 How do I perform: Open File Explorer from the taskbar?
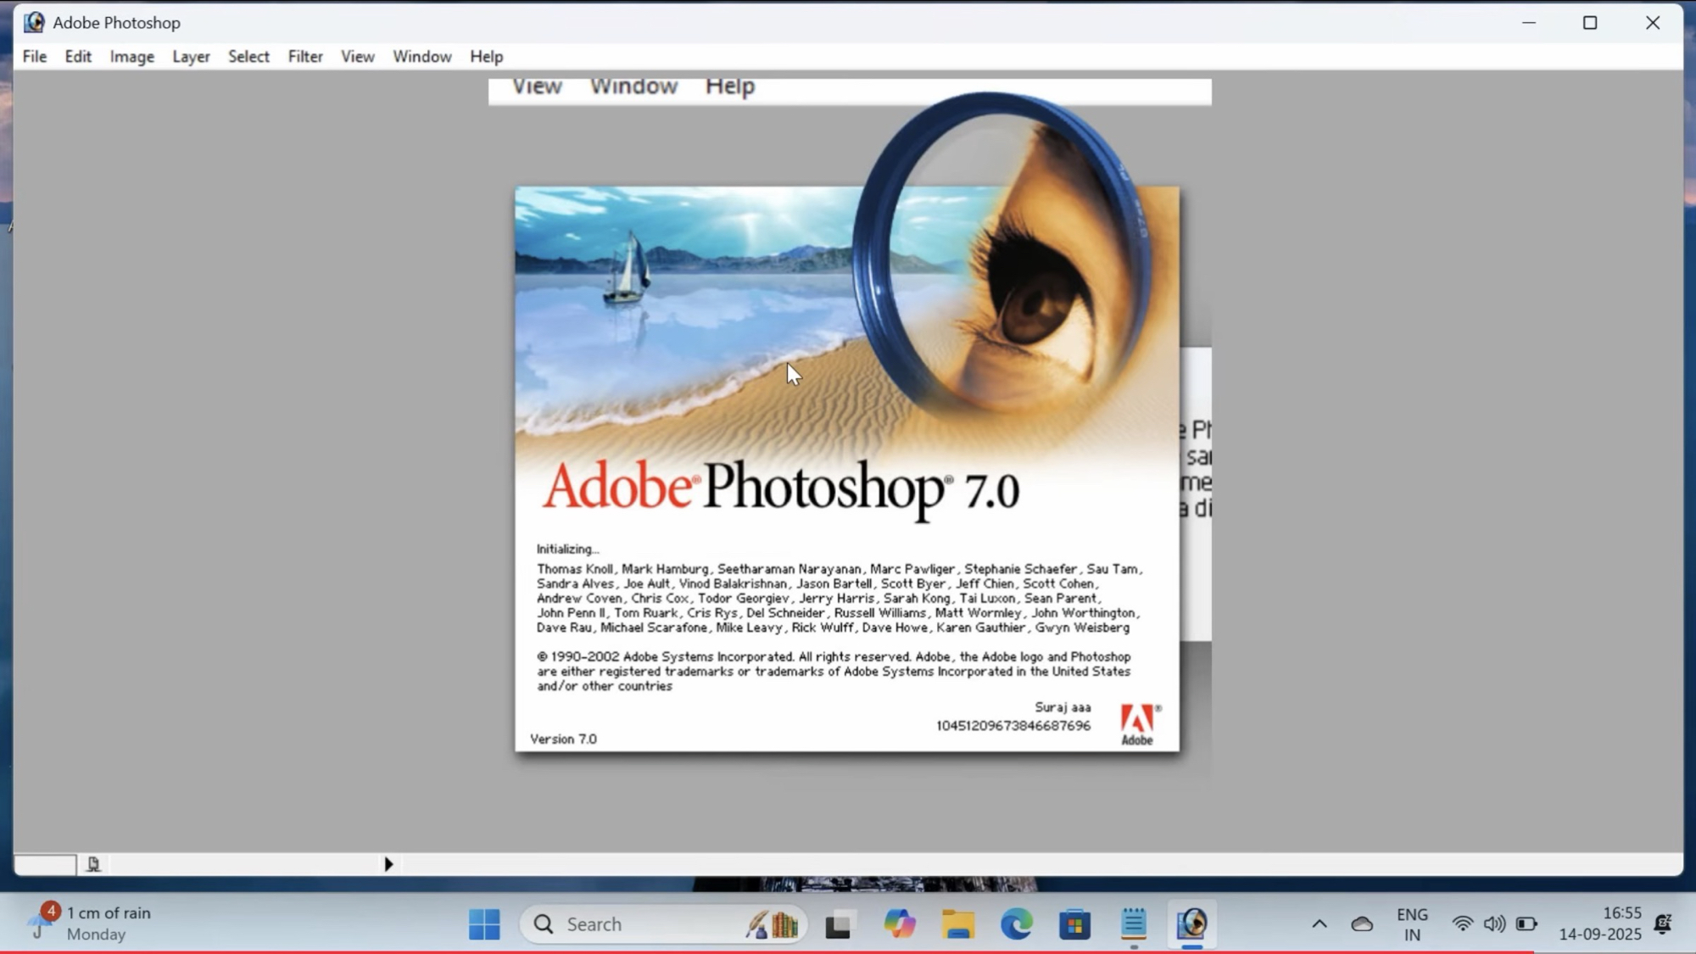click(x=957, y=923)
